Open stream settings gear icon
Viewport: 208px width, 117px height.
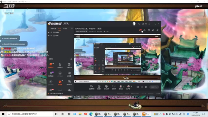146,87
